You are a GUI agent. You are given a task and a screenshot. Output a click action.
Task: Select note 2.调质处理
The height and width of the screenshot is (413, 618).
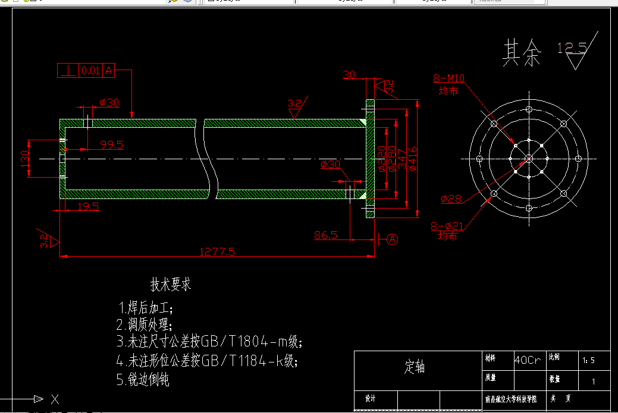click(145, 324)
